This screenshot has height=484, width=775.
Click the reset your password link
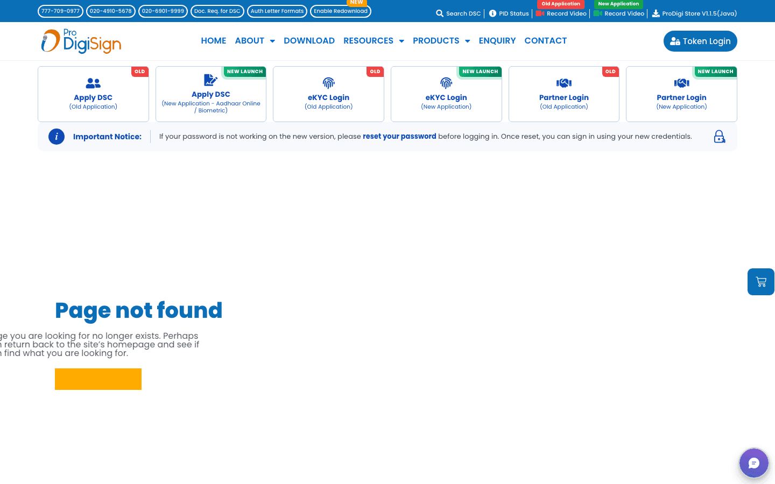[x=399, y=137]
